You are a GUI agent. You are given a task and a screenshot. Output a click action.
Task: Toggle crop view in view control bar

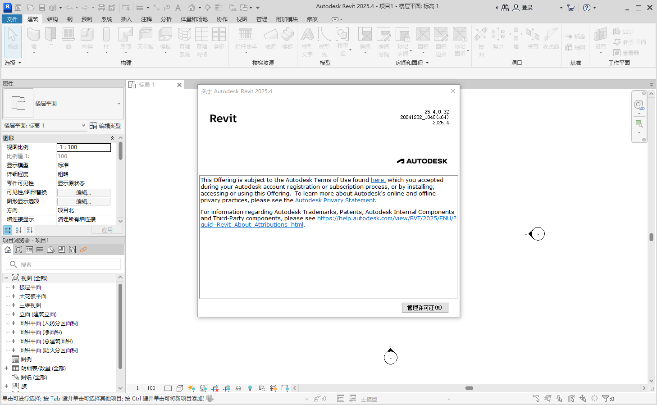[215, 388]
